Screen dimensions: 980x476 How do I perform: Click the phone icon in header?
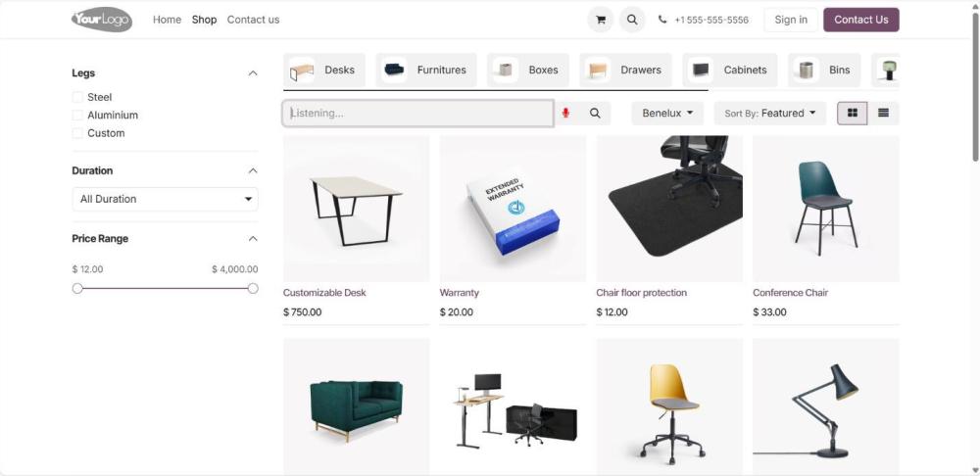662,20
